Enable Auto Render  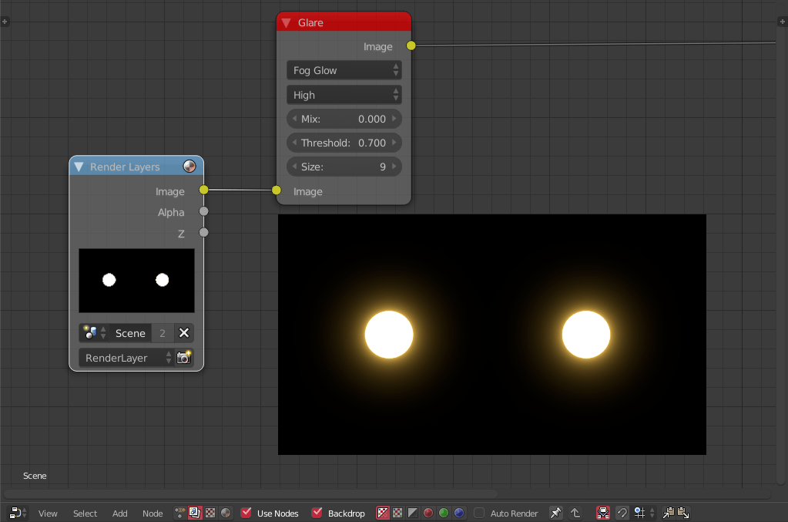coord(479,513)
